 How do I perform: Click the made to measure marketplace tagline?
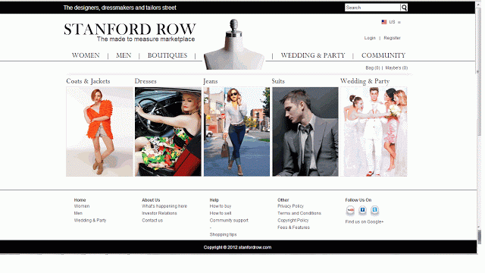coord(145,39)
